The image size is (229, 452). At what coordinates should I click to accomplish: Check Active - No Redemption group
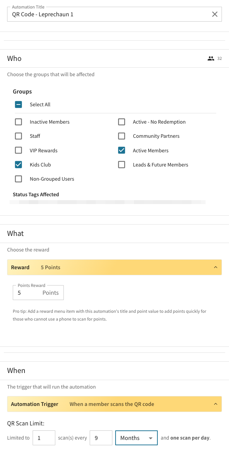(x=122, y=122)
